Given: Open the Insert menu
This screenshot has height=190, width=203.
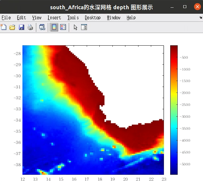Looking at the screenshot, I should pyautogui.click(x=54, y=18).
